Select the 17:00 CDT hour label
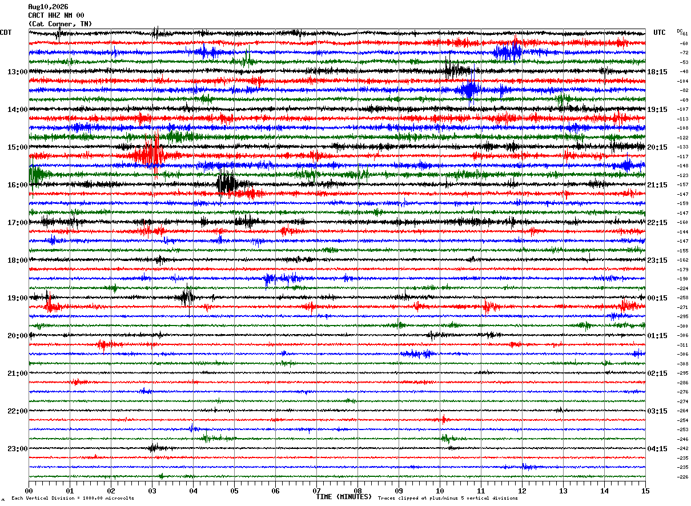 click(x=18, y=223)
